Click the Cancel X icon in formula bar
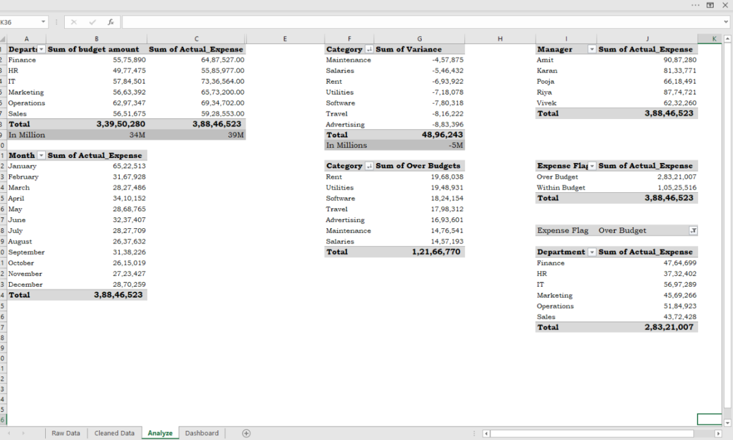The width and height of the screenshot is (733, 440). [x=74, y=22]
